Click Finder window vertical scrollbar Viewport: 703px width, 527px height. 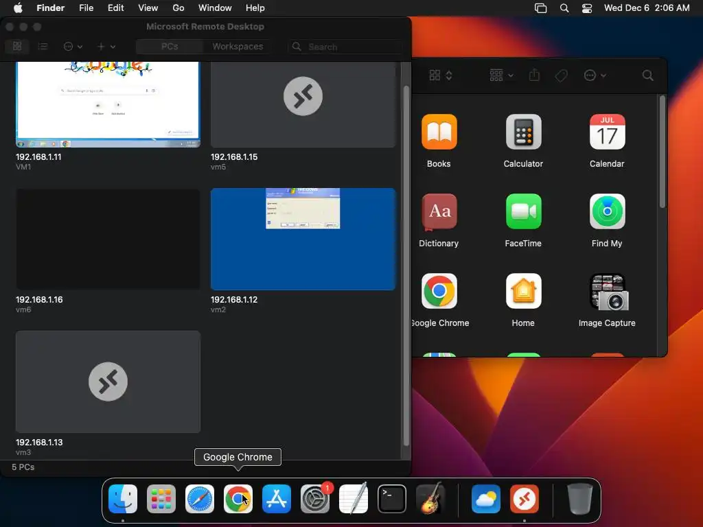coord(662,152)
